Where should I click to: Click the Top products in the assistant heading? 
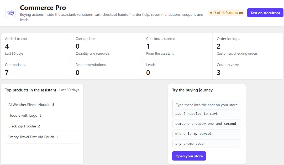tap(30, 90)
